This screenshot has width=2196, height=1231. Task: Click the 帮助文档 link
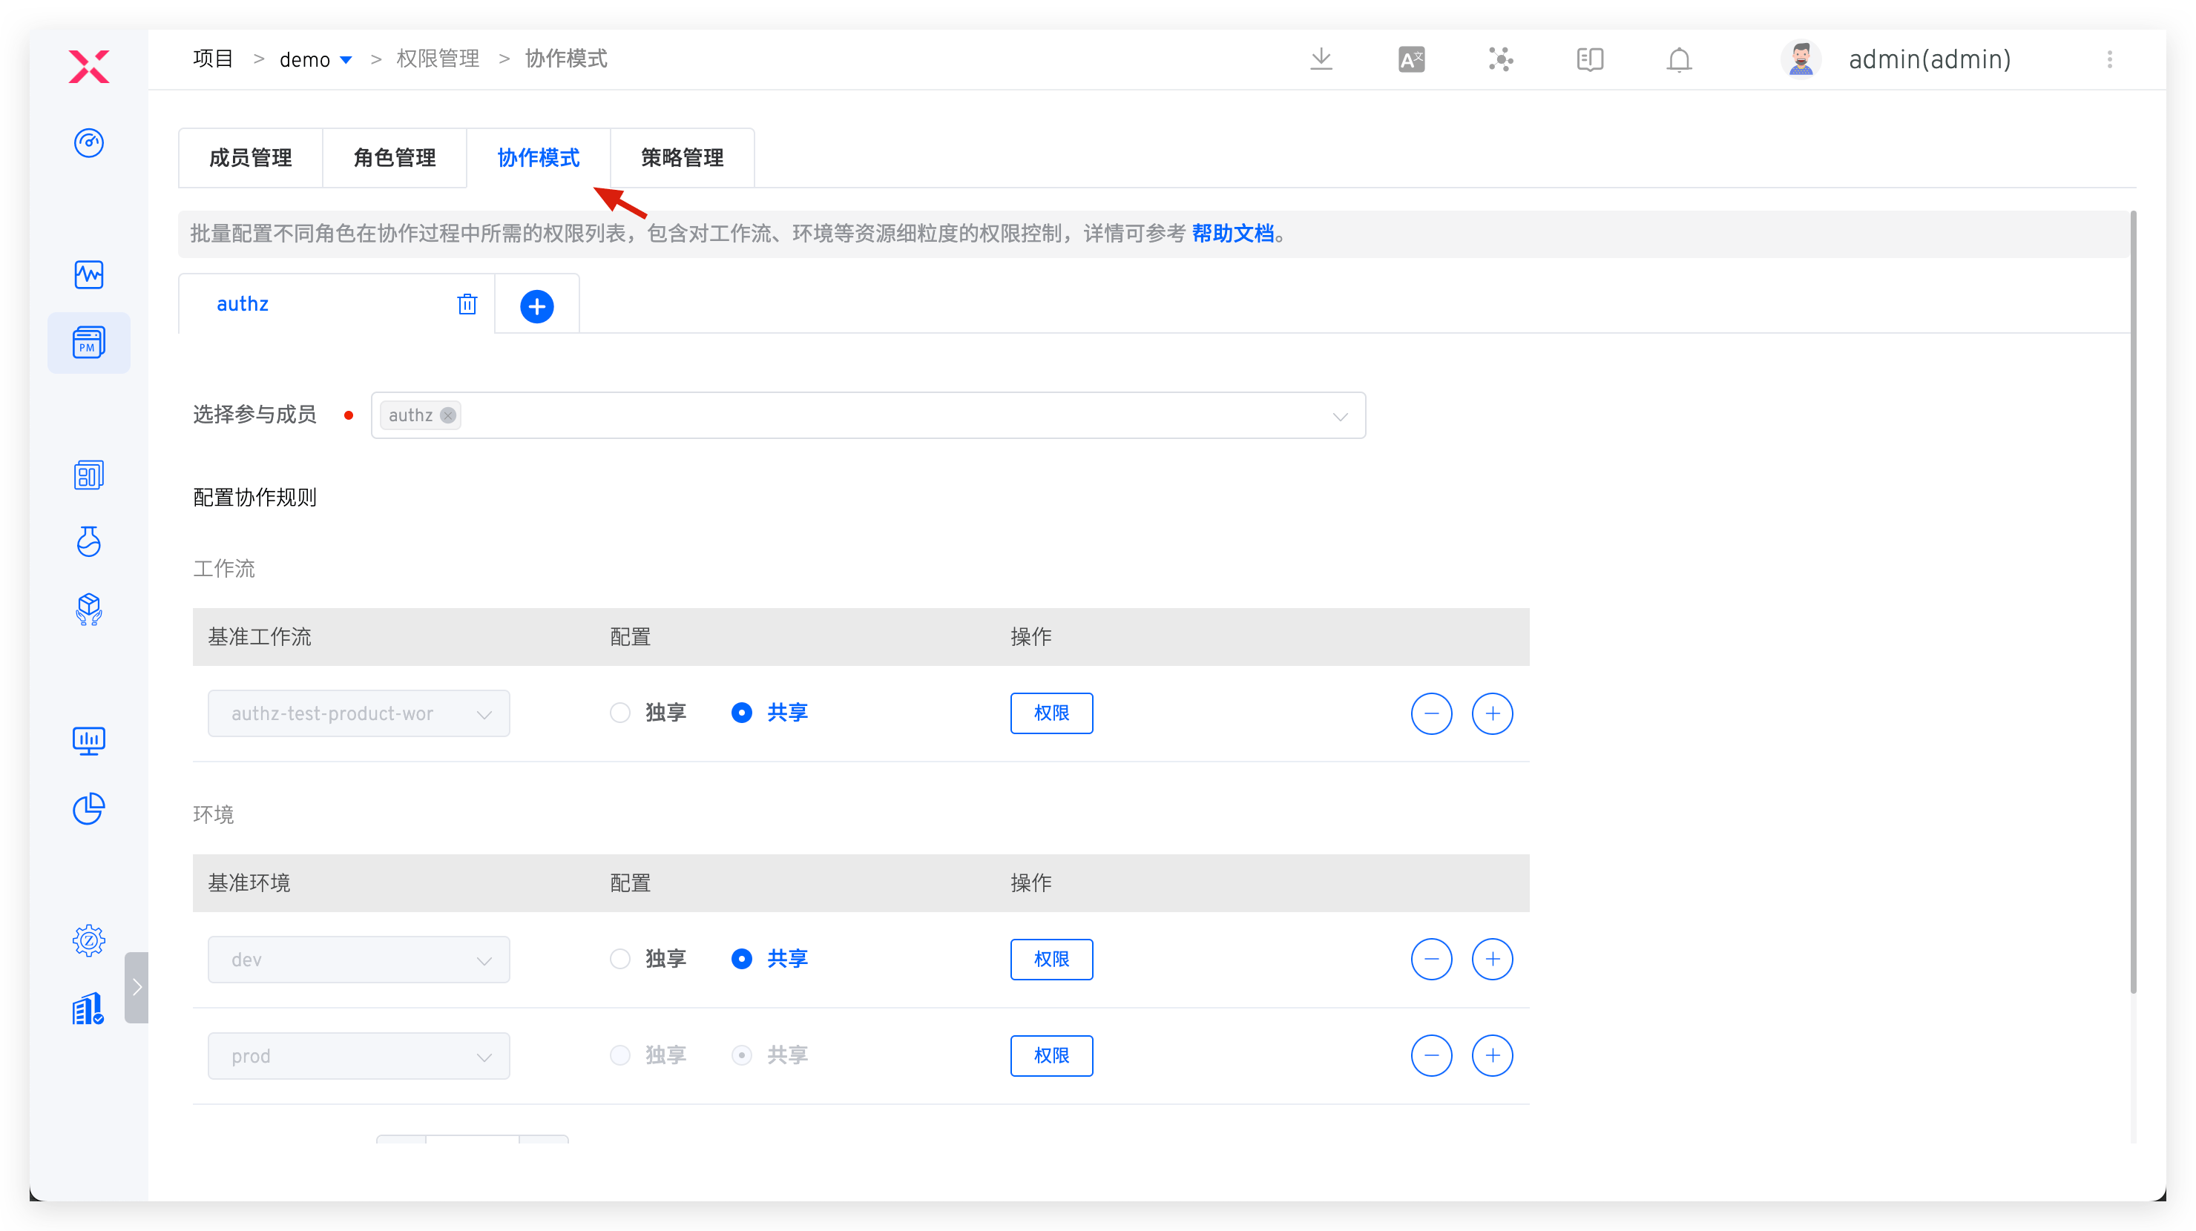coord(1233,234)
